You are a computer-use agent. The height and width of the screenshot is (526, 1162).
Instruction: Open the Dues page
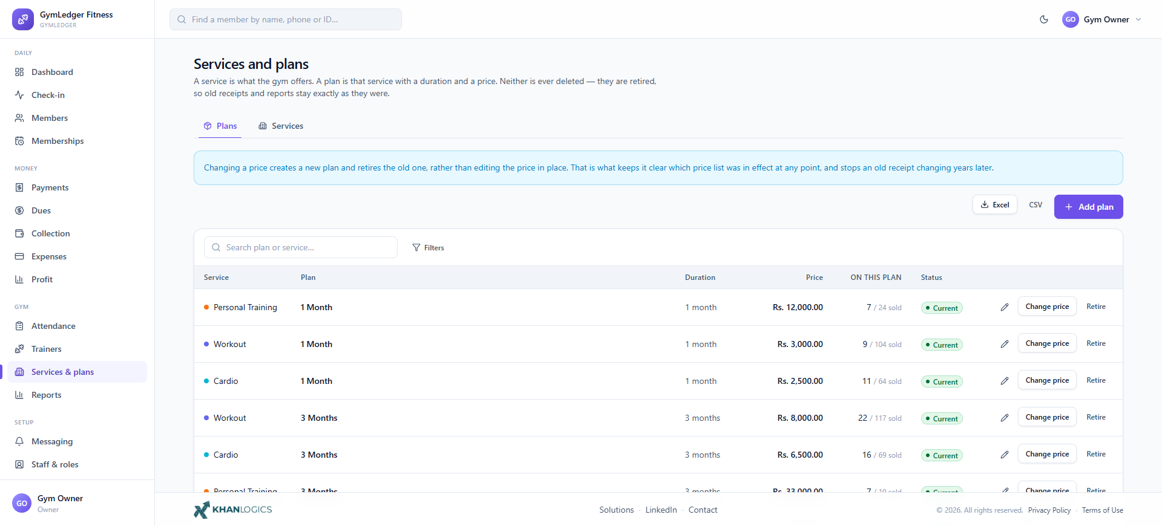coord(77,210)
